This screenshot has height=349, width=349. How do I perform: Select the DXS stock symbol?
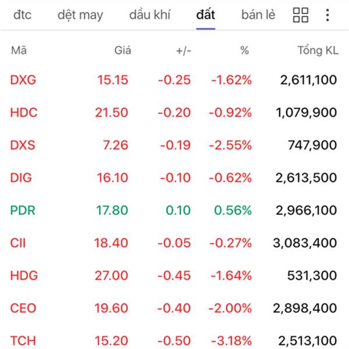(23, 145)
